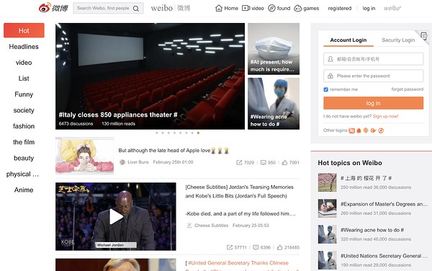Screen dimensions: 432x271
Task: Click the orange log in button
Action: click(373, 103)
